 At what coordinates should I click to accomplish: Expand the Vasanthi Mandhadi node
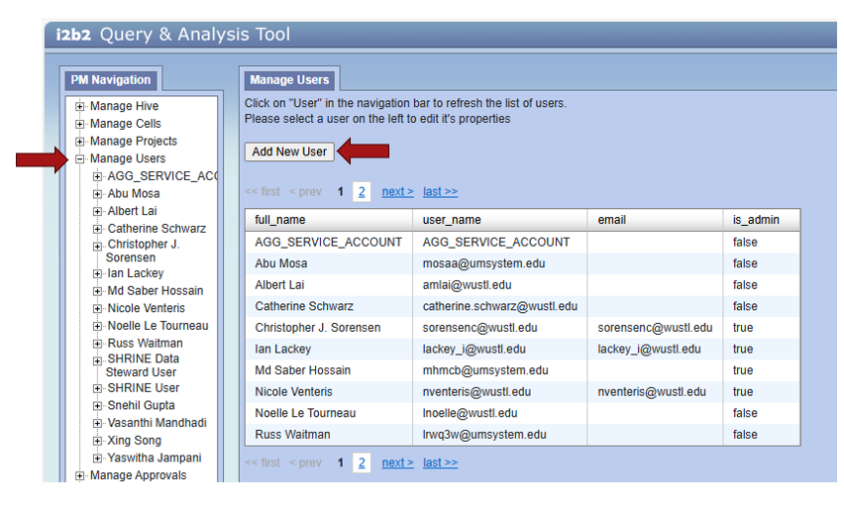tap(97, 424)
